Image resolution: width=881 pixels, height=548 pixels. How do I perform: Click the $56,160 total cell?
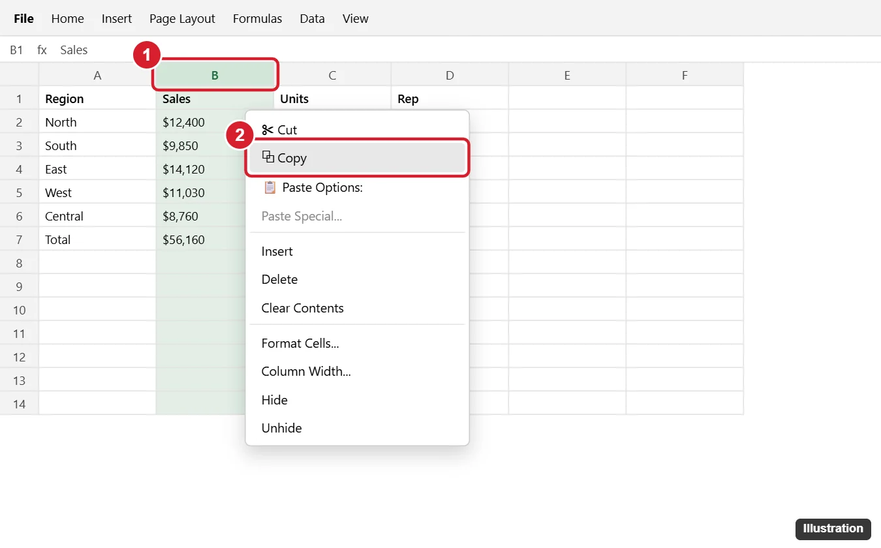(x=201, y=239)
